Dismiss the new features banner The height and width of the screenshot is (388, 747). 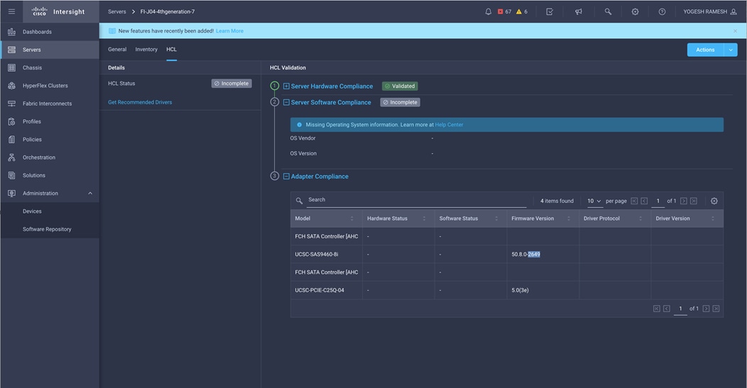point(735,31)
